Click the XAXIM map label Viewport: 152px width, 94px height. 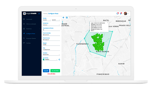click(x=121, y=64)
